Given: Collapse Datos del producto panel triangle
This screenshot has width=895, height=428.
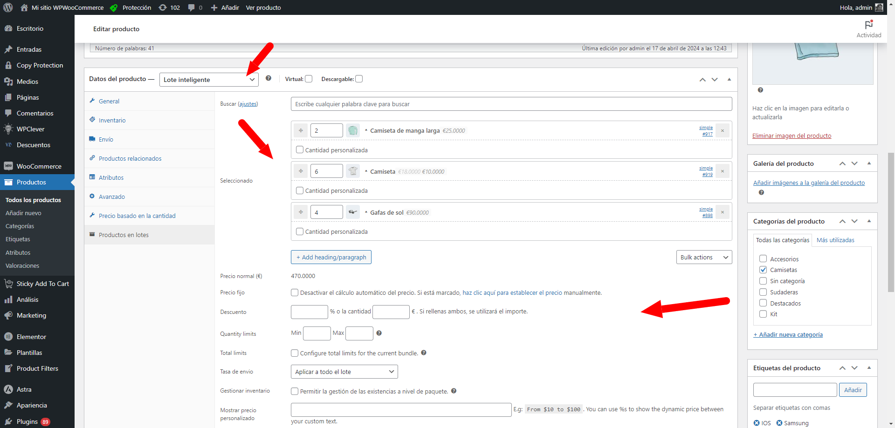Looking at the screenshot, I should [x=729, y=79].
